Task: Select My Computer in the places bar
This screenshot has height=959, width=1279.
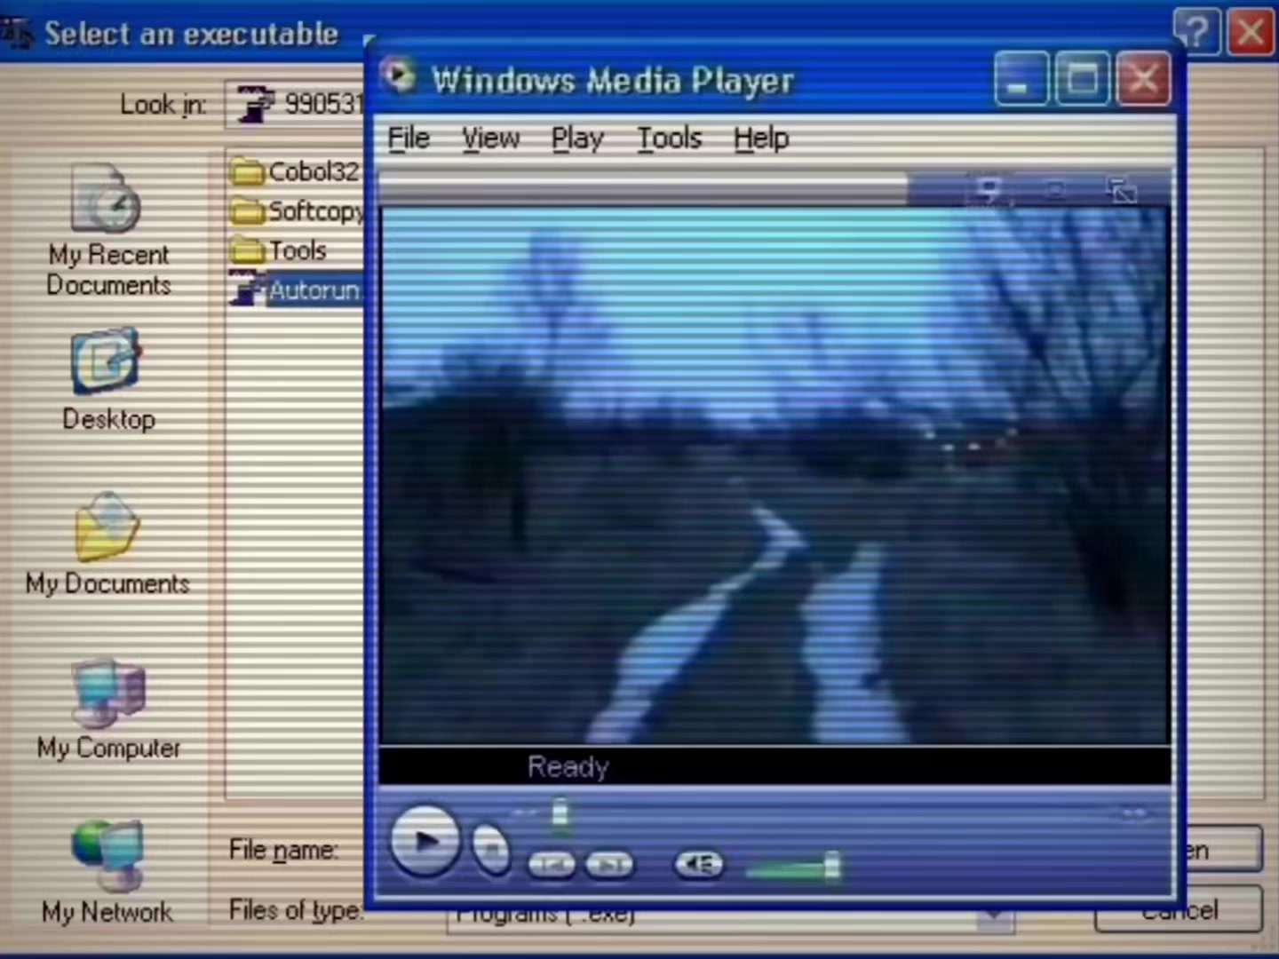Action: tap(108, 709)
